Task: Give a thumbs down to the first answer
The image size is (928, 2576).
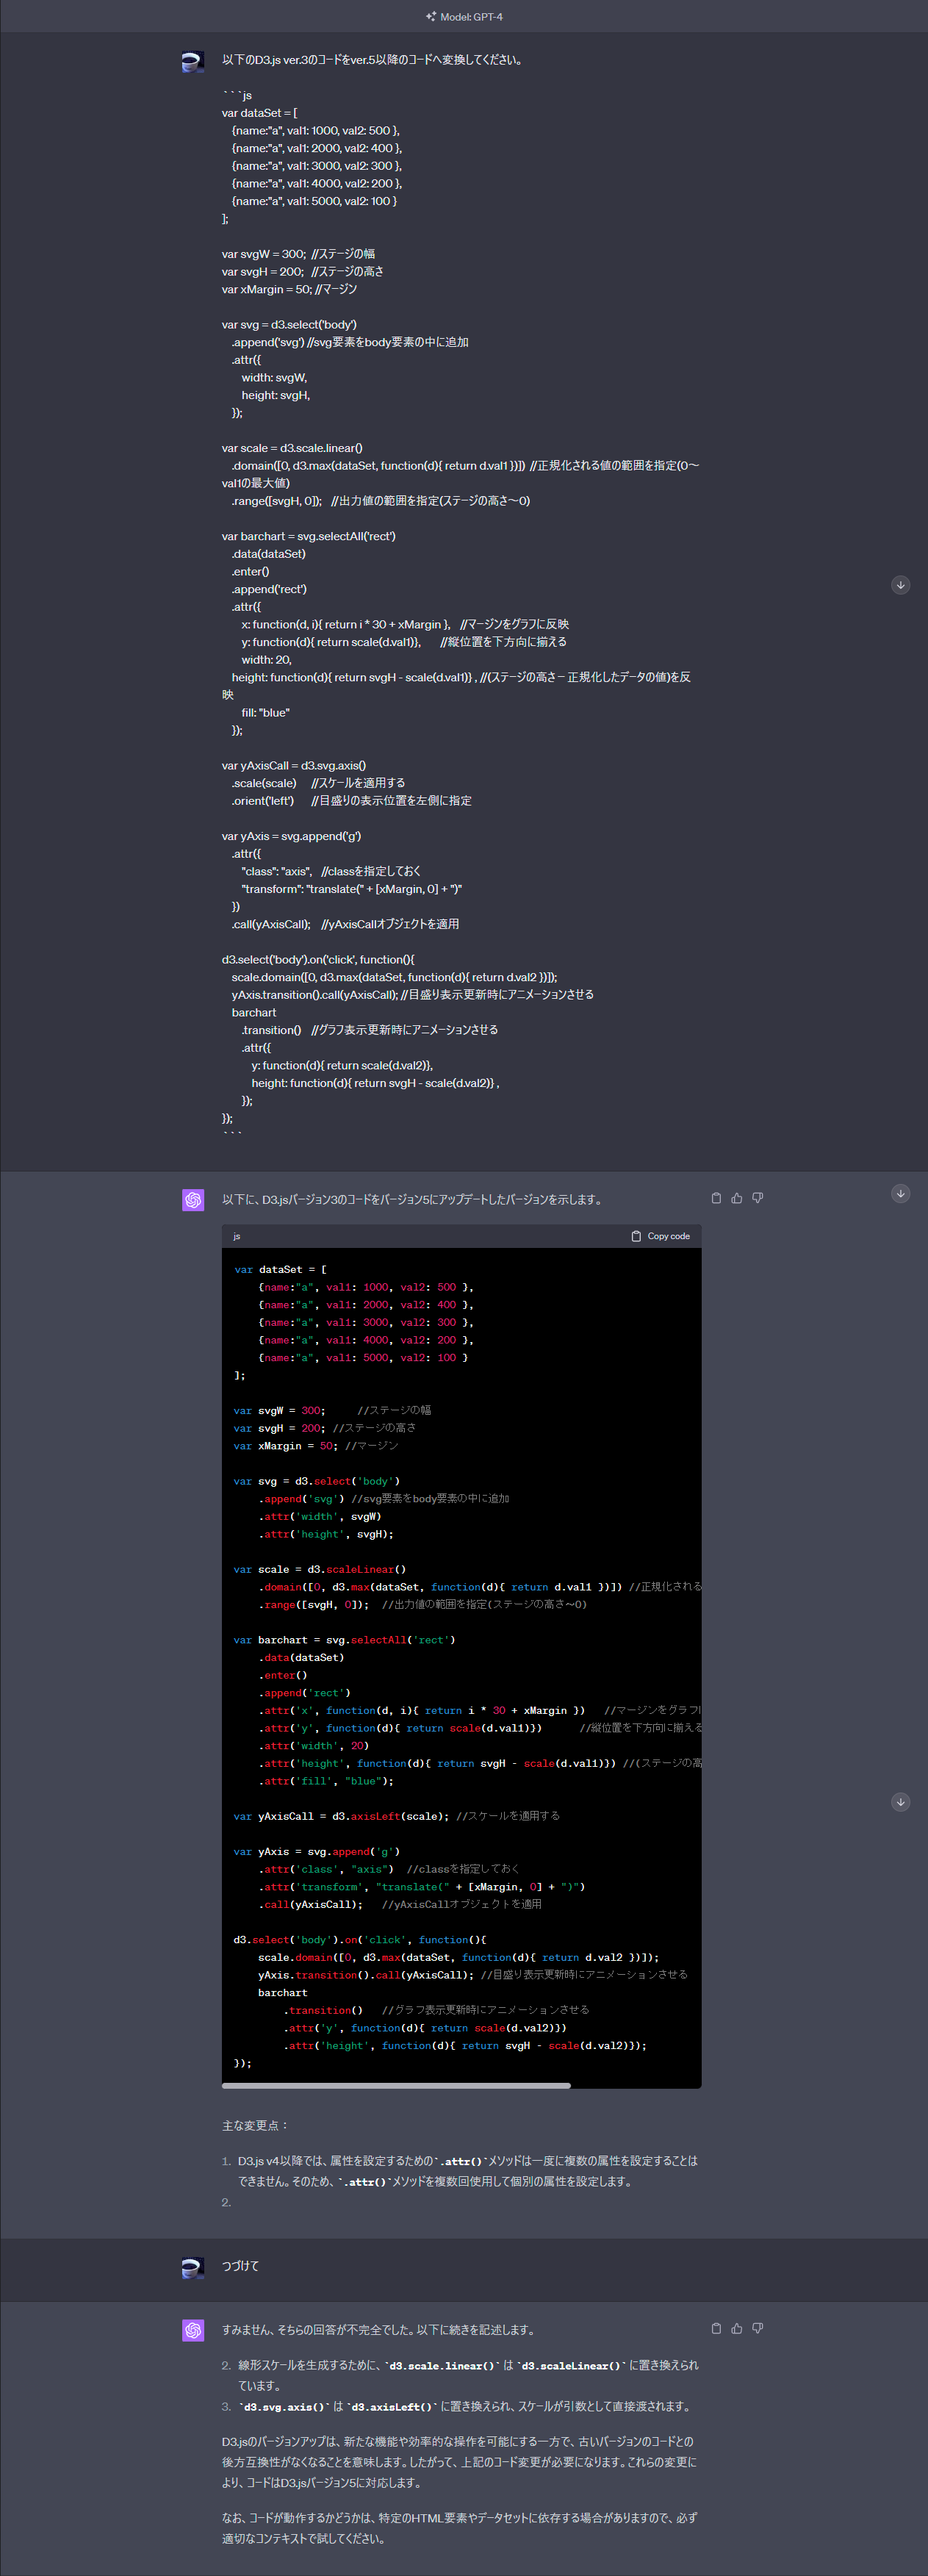Action: coord(758,1198)
